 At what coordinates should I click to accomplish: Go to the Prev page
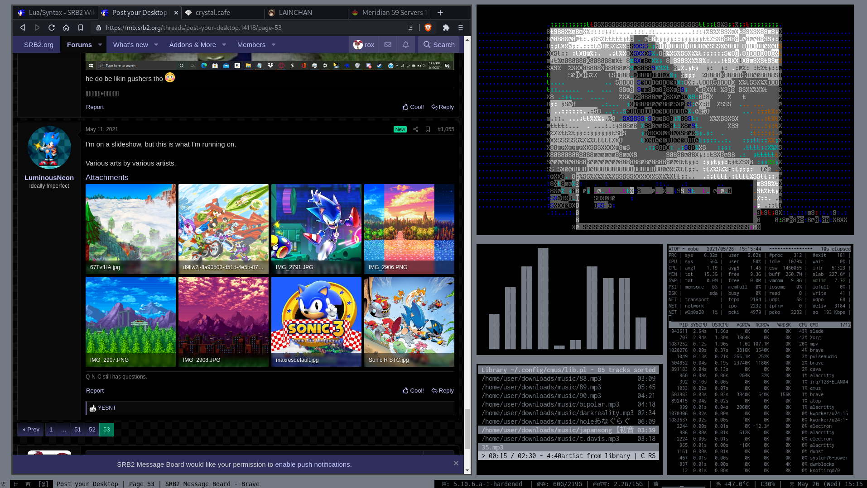click(x=31, y=430)
